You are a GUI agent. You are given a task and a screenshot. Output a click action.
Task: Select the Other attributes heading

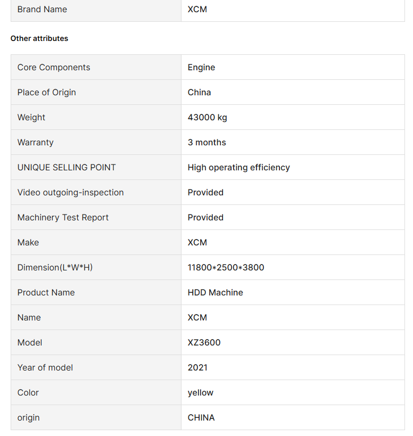tap(39, 38)
